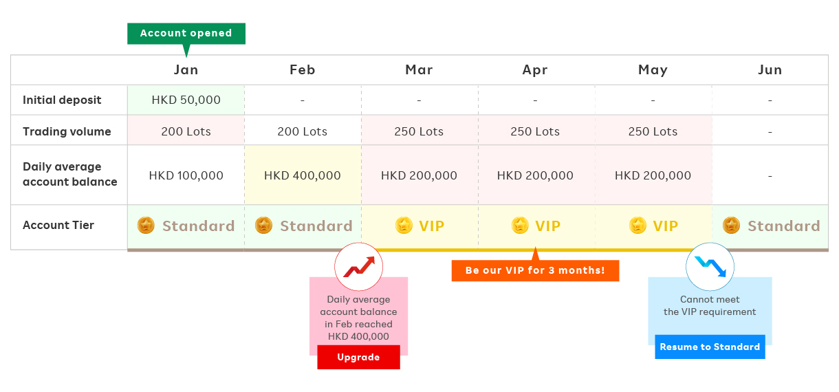The height and width of the screenshot is (392, 839).
Task: Click the HKD 400,000 balance cell in Feb
Action: coord(303,175)
